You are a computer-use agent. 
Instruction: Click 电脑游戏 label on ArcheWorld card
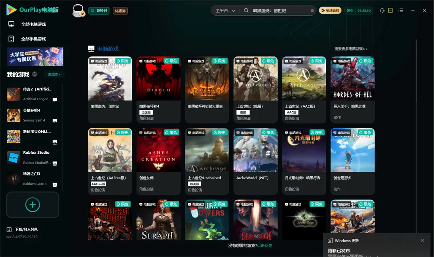pos(244,133)
